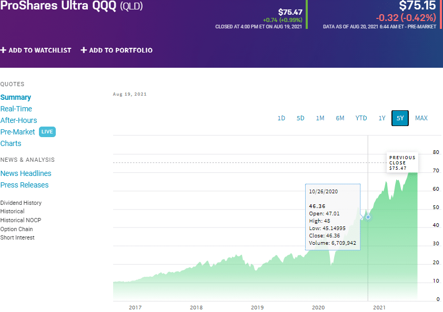The width and height of the screenshot is (443, 312).
Task: Click the NEWS & ANALYSIS section heading
Action: coord(27,160)
